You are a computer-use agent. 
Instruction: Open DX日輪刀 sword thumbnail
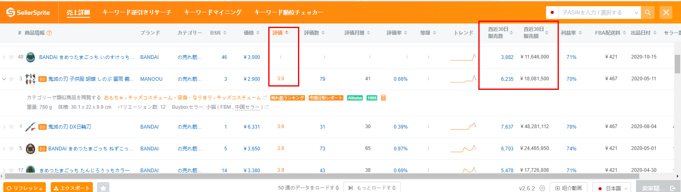click(x=31, y=127)
